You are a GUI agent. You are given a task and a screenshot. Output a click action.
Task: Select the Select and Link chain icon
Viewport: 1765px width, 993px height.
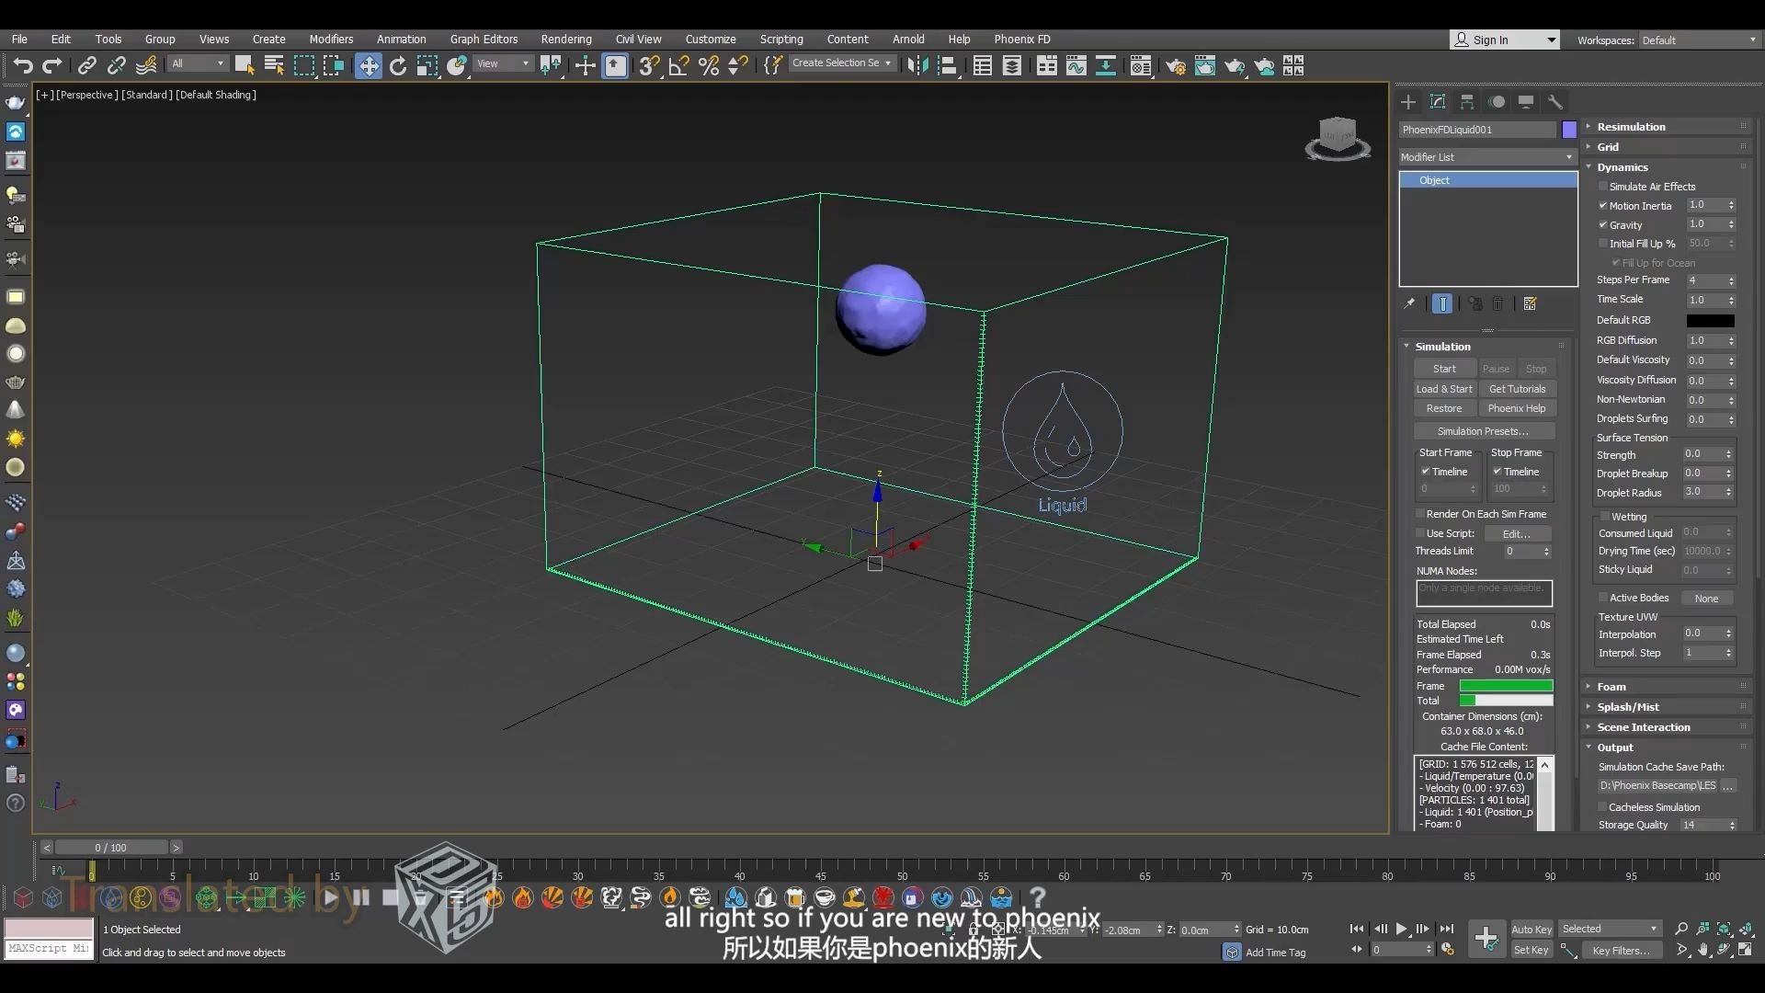[x=87, y=65]
